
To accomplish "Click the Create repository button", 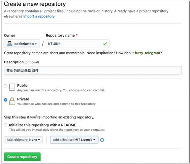I will 22,157.
